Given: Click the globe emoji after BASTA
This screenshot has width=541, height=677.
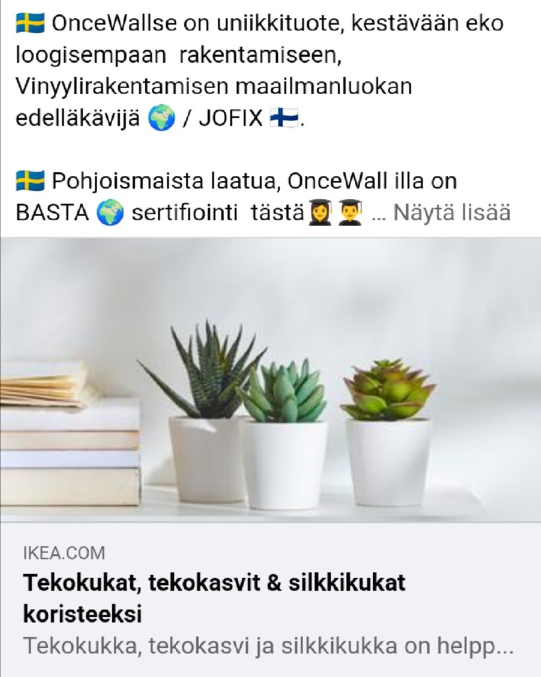Looking at the screenshot, I should (x=110, y=213).
